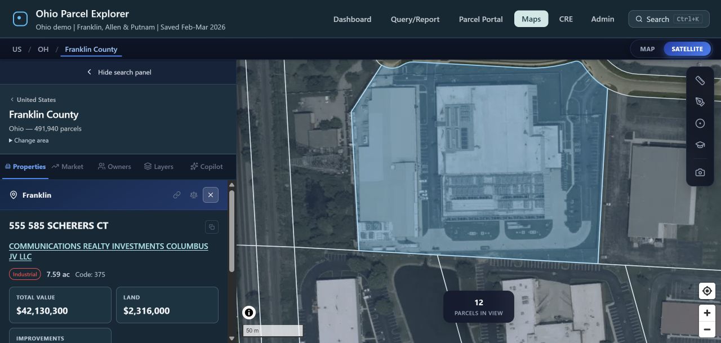The width and height of the screenshot is (721, 343).
Task: Click the location pin beside Franklin
Action: (14, 195)
